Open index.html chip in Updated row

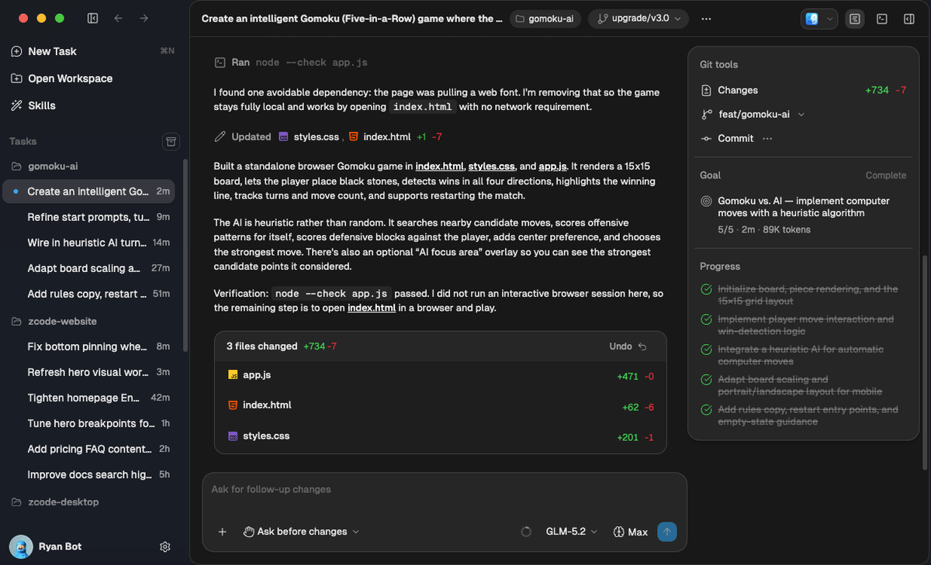[379, 136]
